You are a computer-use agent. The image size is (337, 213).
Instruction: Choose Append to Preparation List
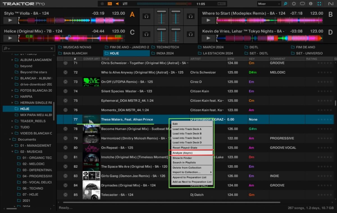point(192,177)
